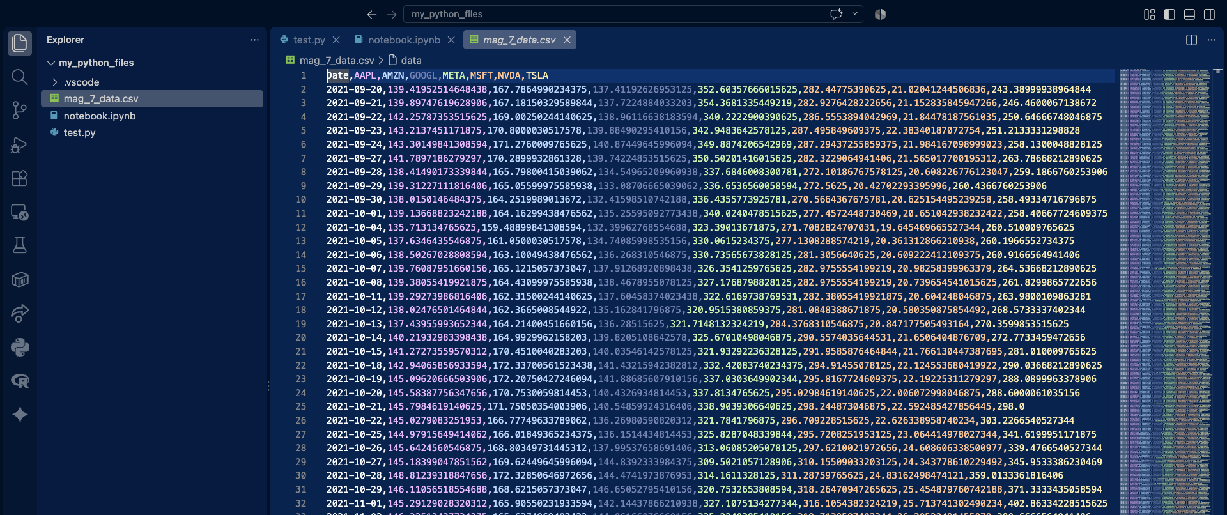Screen dimensions: 1227x515
Task: Open the Search view in activity bar
Action: [20, 77]
